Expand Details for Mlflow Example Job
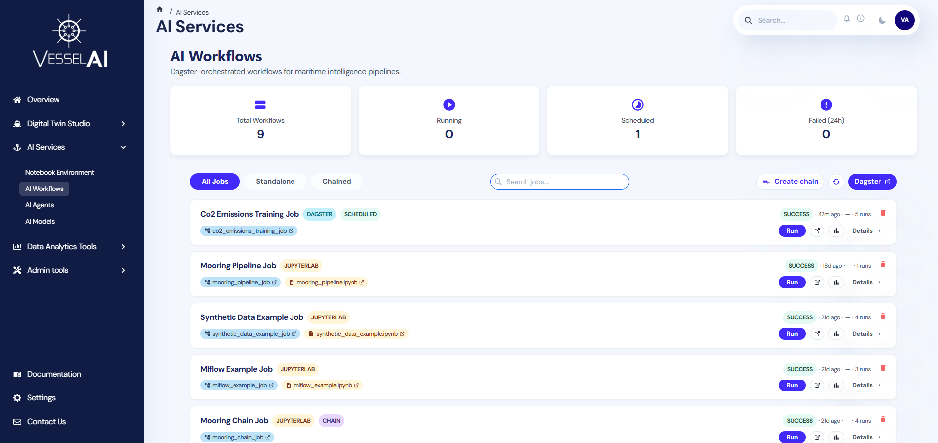 coord(867,385)
